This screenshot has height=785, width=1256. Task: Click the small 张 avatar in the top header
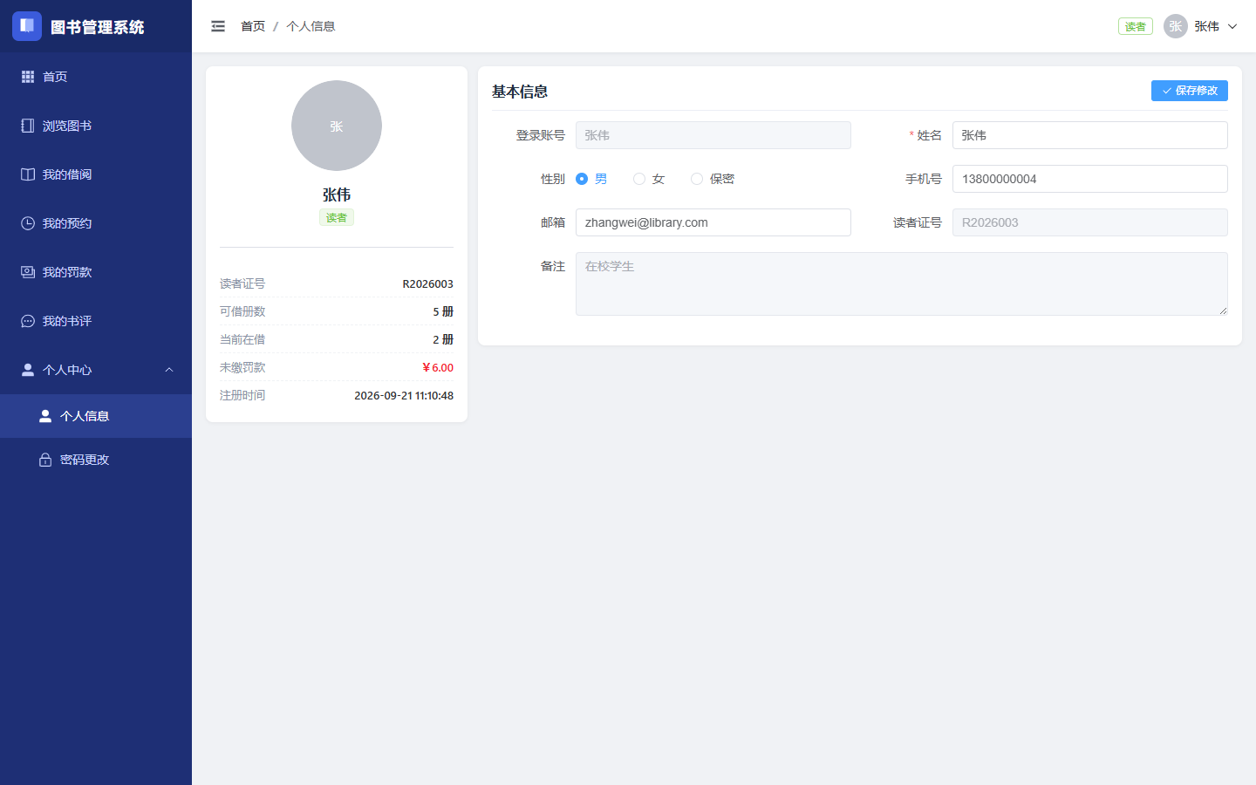pos(1176,26)
